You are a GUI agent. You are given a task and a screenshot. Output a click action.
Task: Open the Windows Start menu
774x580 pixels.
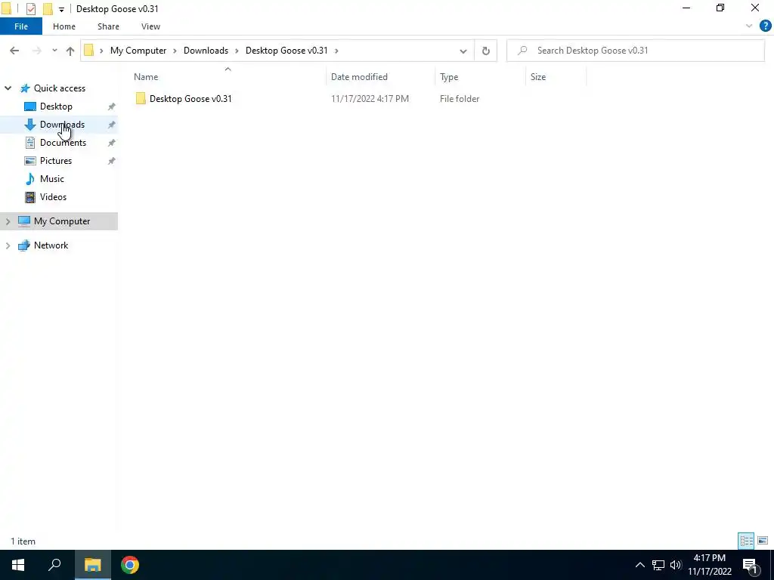tap(18, 565)
